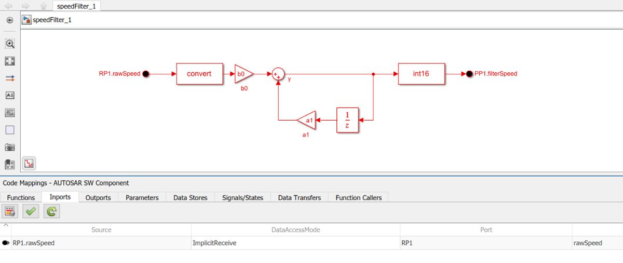Click the green checkmark Validate button

(x=31, y=211)
